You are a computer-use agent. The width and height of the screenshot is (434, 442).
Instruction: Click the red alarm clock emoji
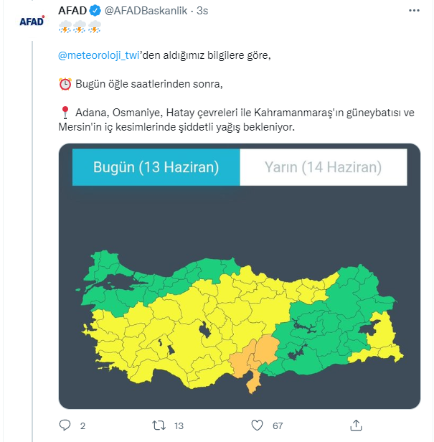coord(65,84)
